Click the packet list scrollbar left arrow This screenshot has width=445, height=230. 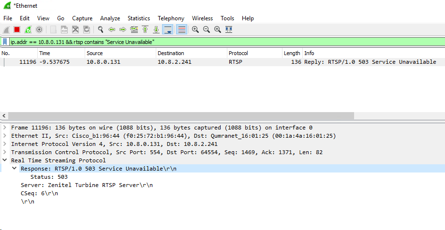pos(4,115)
